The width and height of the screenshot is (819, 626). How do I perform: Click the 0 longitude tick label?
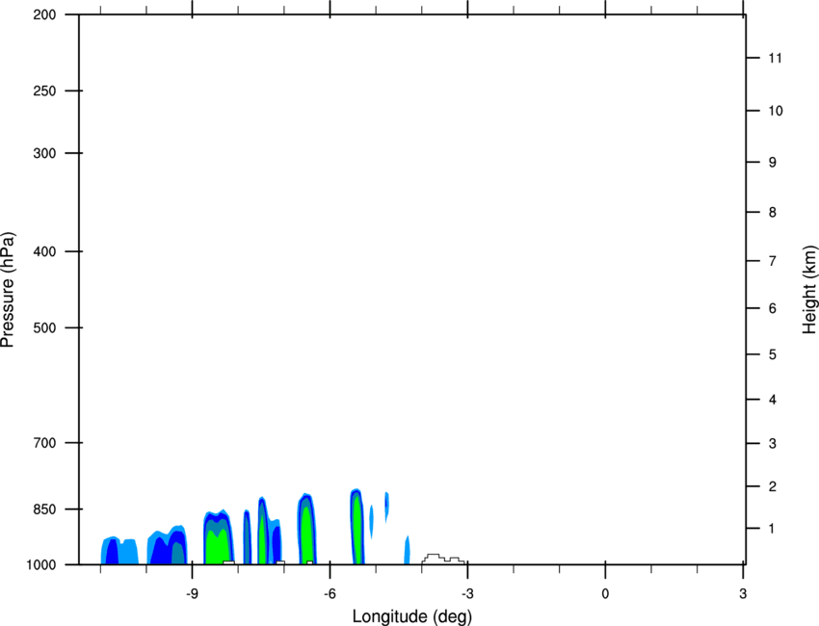(x=605, y=593)
